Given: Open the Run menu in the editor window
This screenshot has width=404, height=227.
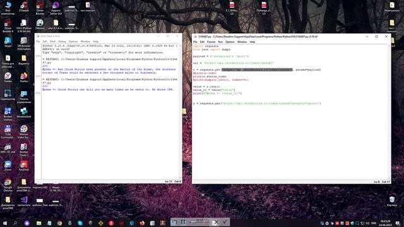Looking at the screenshot, I should (x=220, y=42).
